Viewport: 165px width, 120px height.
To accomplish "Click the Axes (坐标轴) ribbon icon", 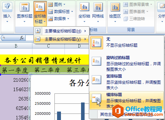I will 84,7.
